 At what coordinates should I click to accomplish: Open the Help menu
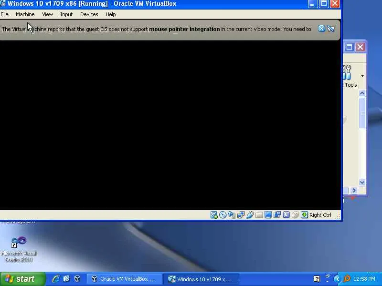click(x=111, y=14)
